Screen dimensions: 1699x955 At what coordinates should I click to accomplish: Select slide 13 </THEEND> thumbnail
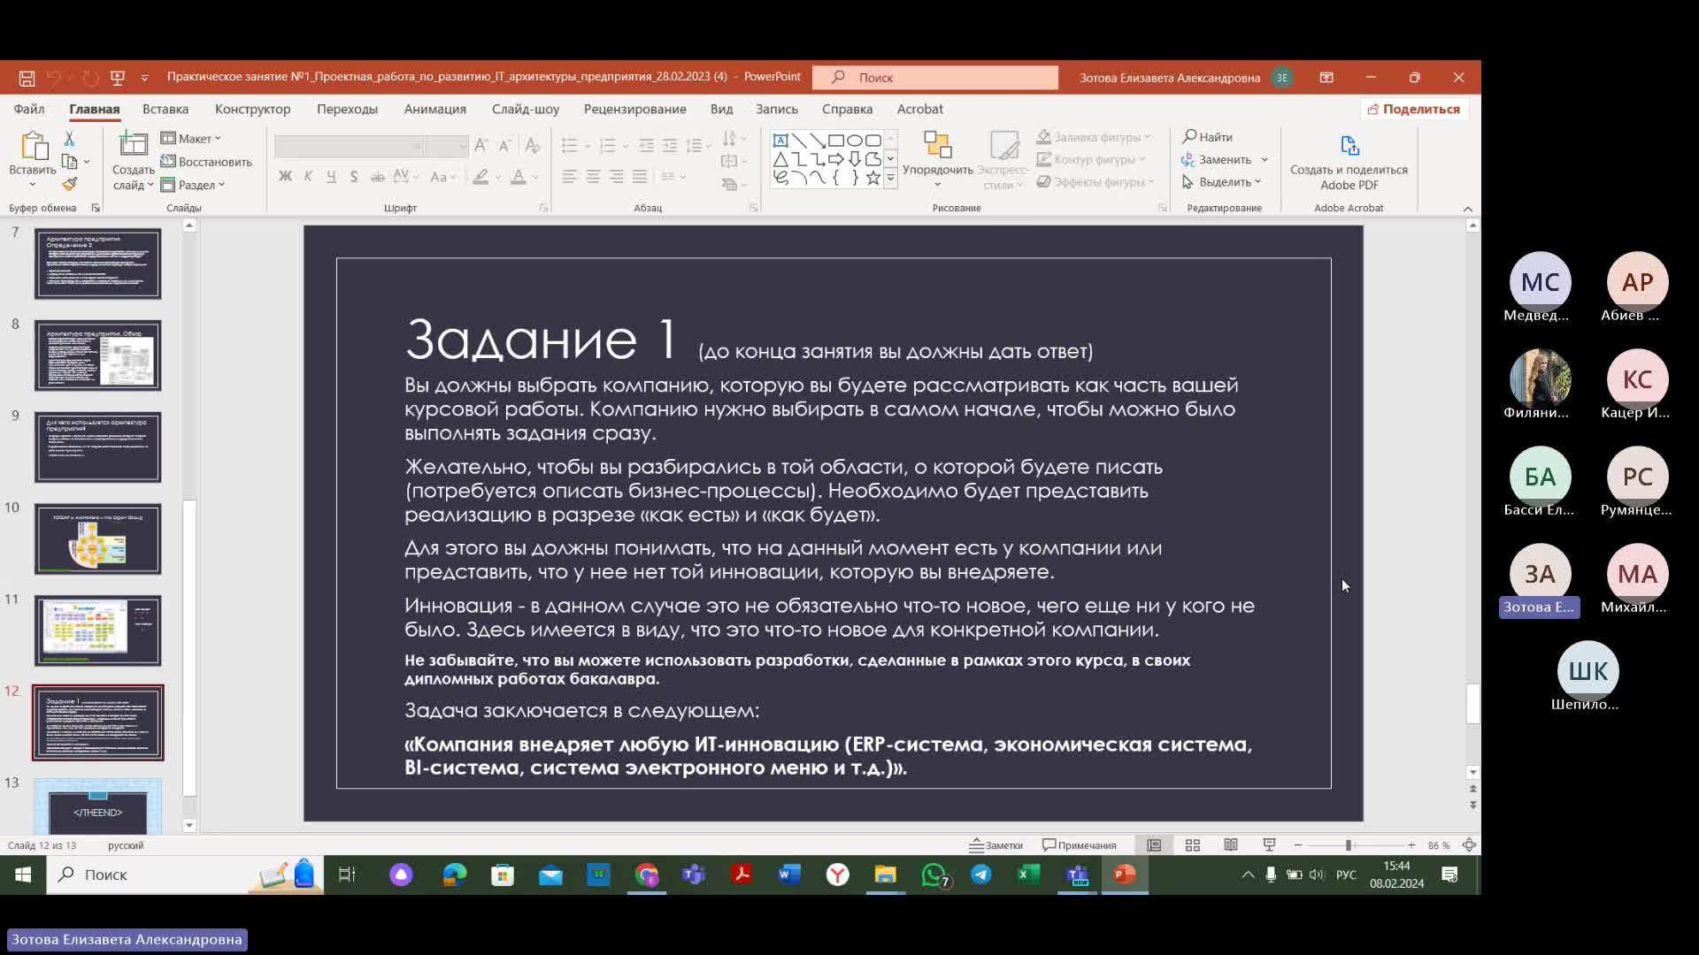click(x=97, y=807)
